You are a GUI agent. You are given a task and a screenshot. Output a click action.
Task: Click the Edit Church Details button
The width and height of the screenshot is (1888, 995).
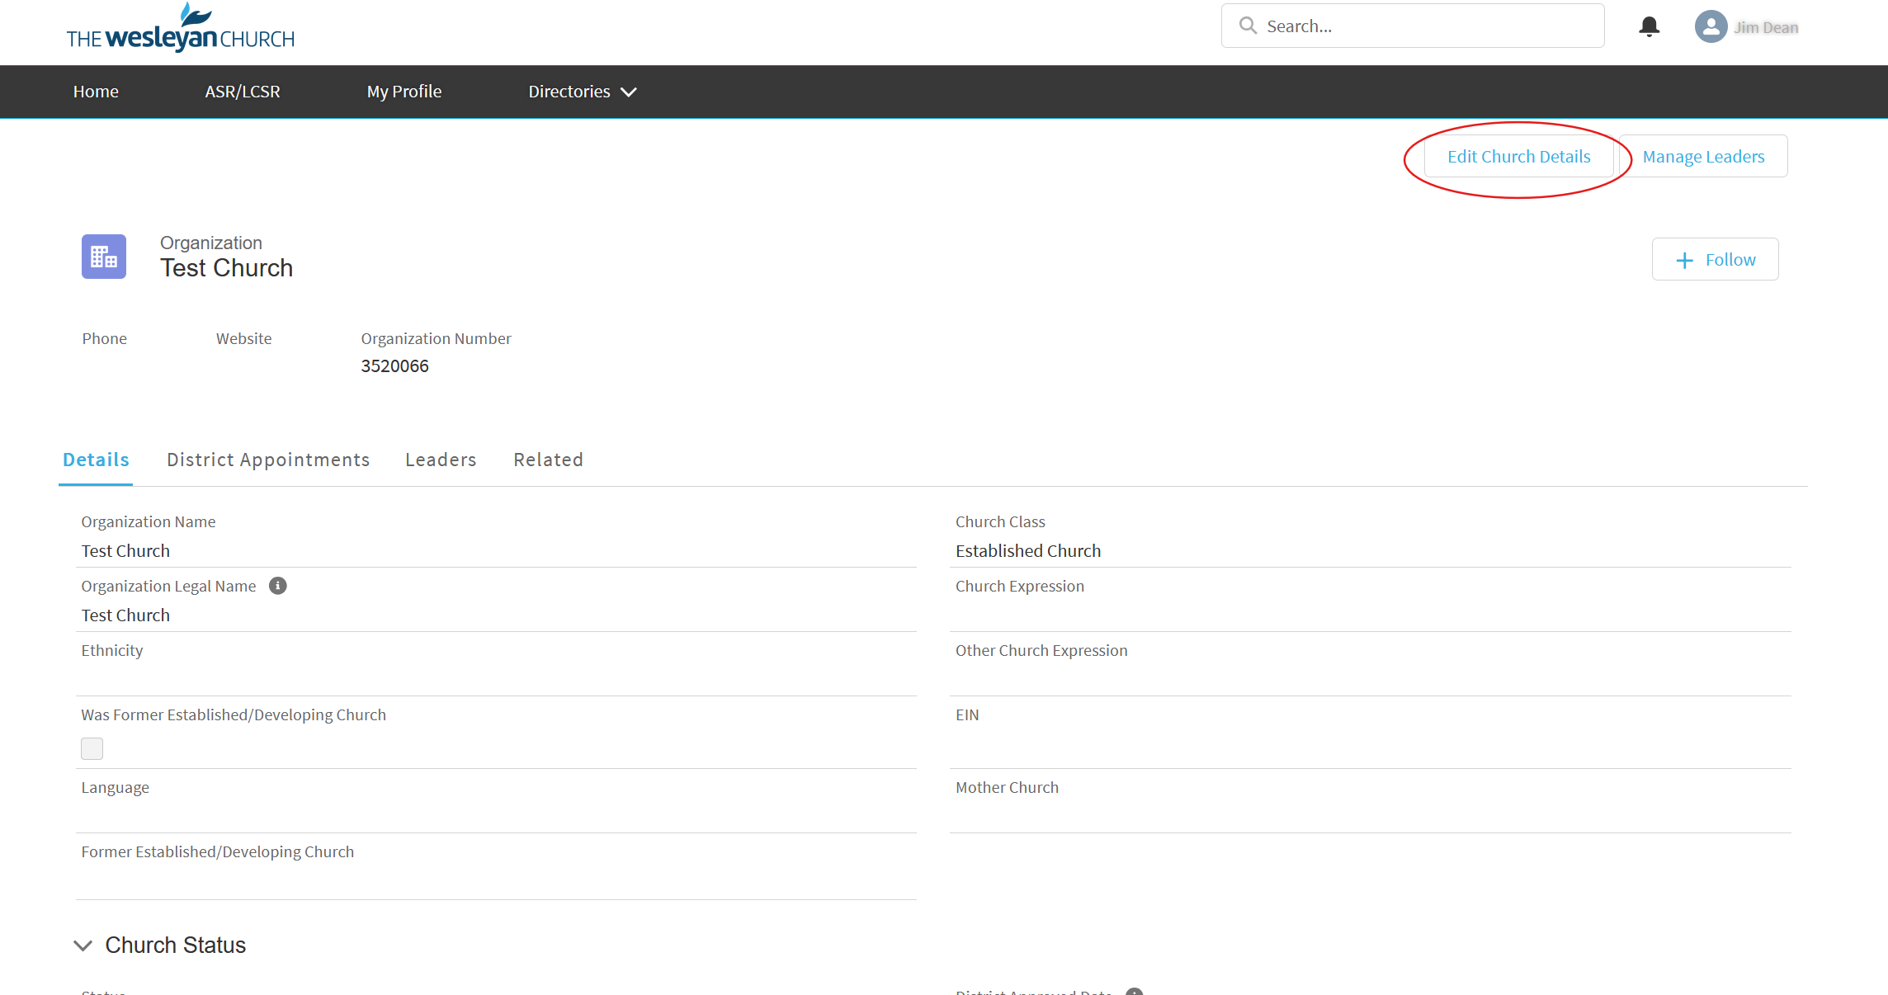[1518, 157]
